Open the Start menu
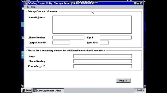The width and height of the screenshot is (167, 93). pos(26,90)
